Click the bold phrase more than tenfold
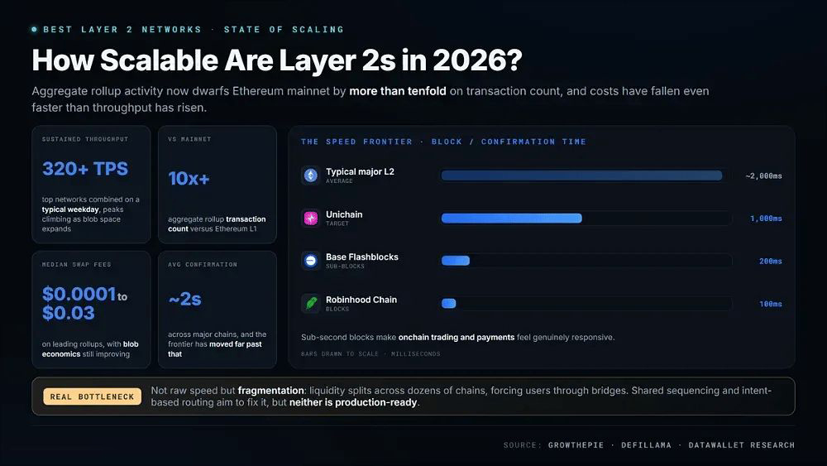The image size is (827, 466). [398, 91]
